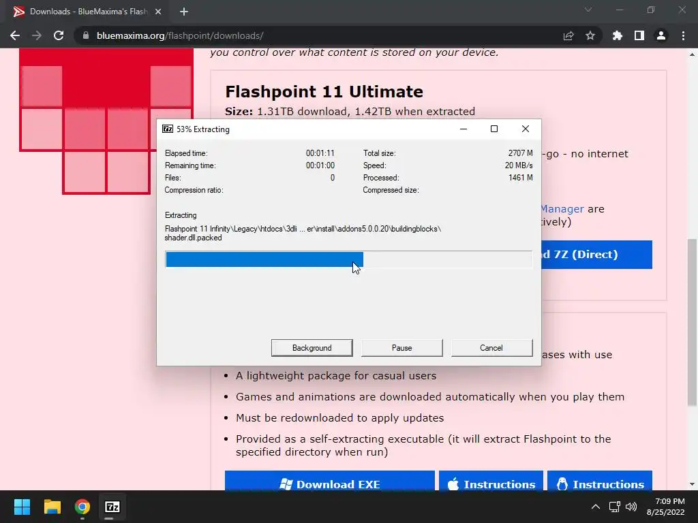The width and height of the screenshot is (698, 523).
Task: Show hidden tray icons chevron
Action: [595, 507]
